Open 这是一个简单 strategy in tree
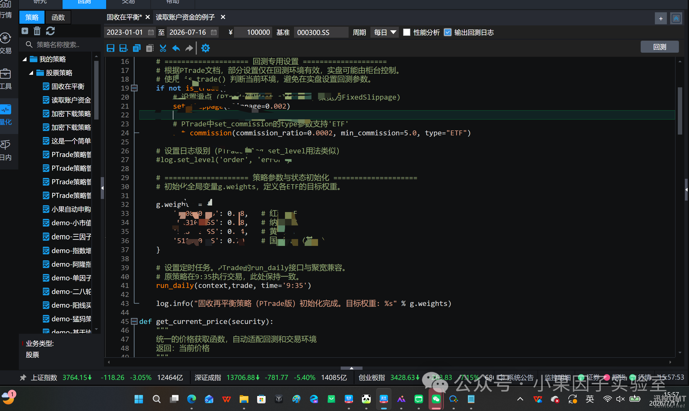Screen dimensions: 689x411 coord(67,141)
